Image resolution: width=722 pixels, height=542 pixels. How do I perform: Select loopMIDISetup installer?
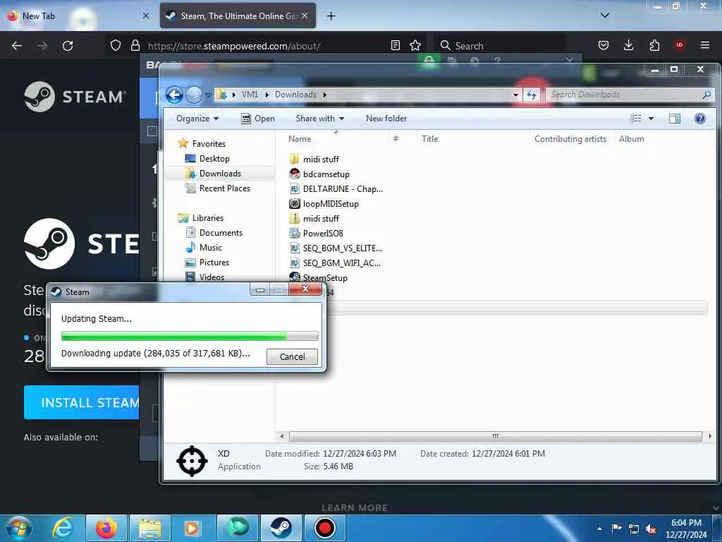330,204
